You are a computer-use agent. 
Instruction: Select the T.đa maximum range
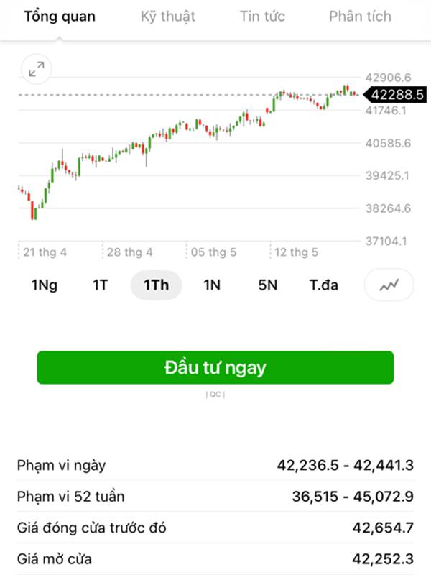click(x=323, y=285)
